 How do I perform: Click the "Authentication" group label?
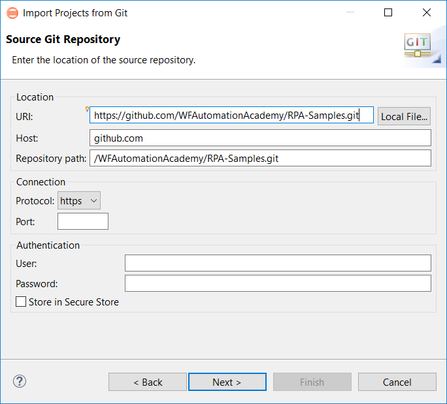coord(48,245)
